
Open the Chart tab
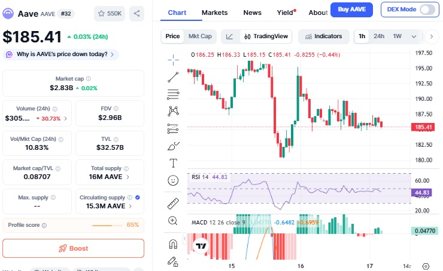click(177, 13)
